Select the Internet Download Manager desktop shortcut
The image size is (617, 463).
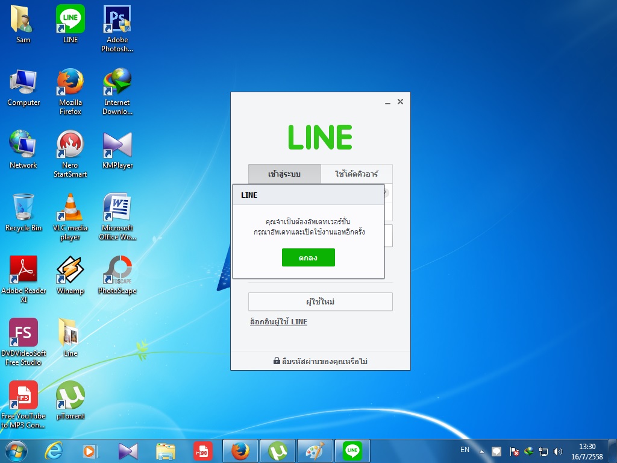click(x=117, y=92)
